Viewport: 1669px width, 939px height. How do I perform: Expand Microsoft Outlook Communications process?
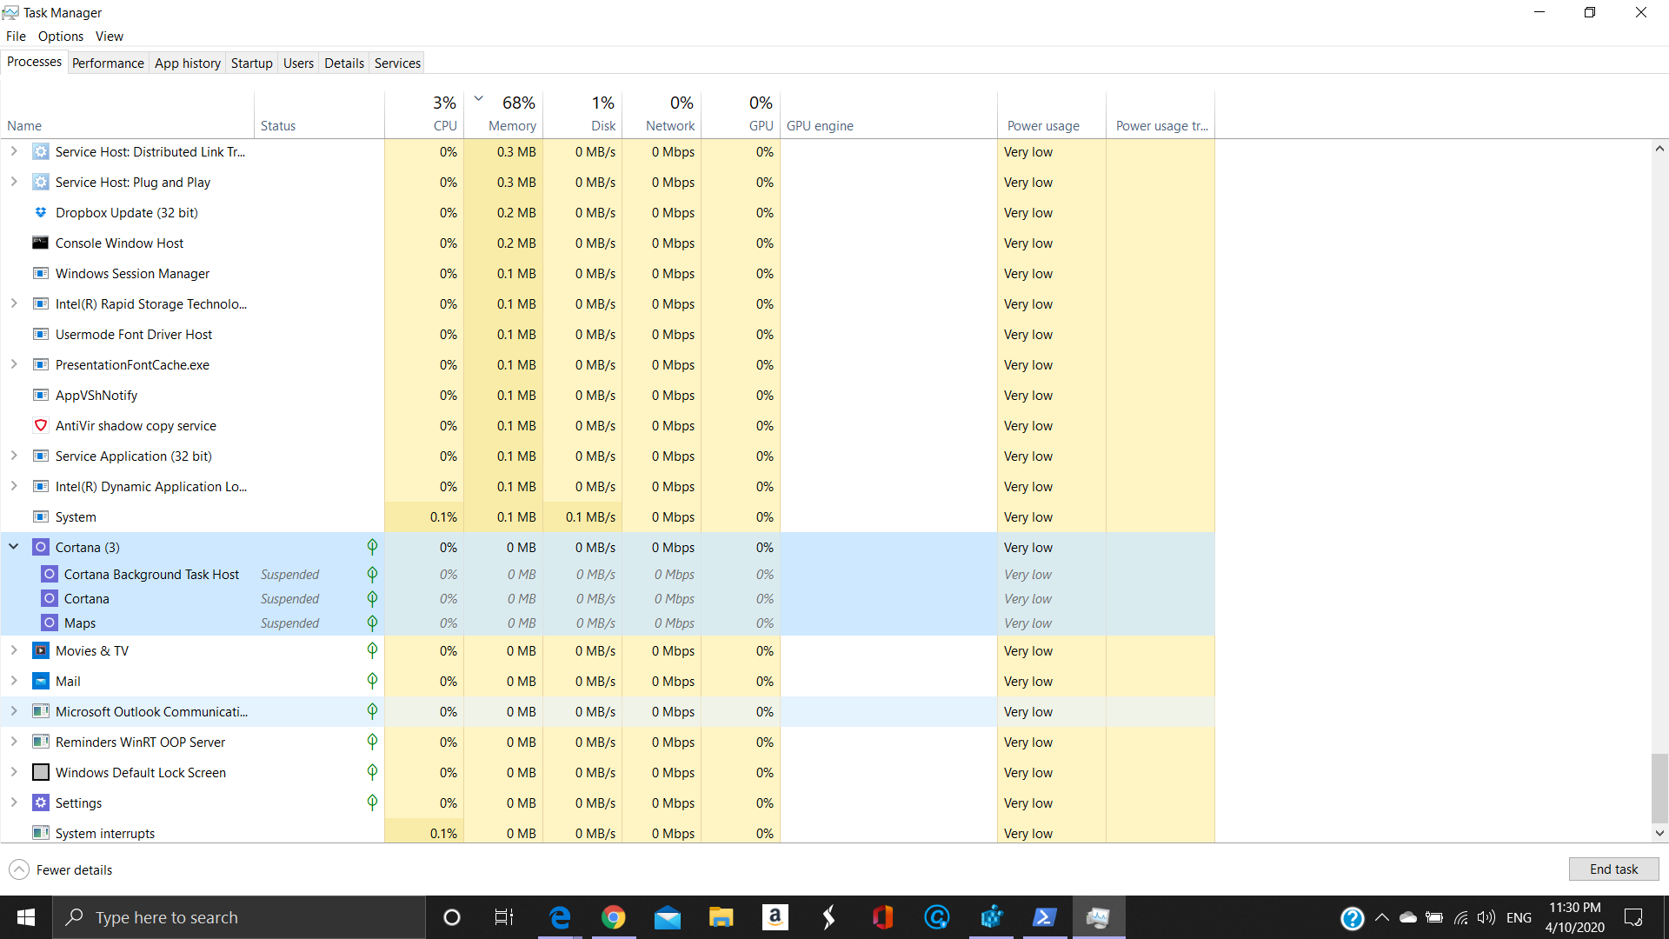[x=14, y=711]
